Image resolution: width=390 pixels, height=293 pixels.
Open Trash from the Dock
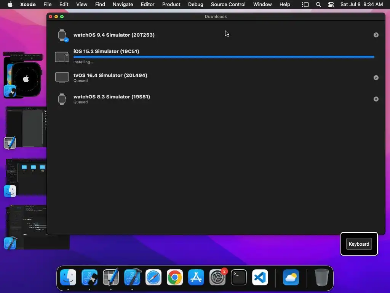322,277
